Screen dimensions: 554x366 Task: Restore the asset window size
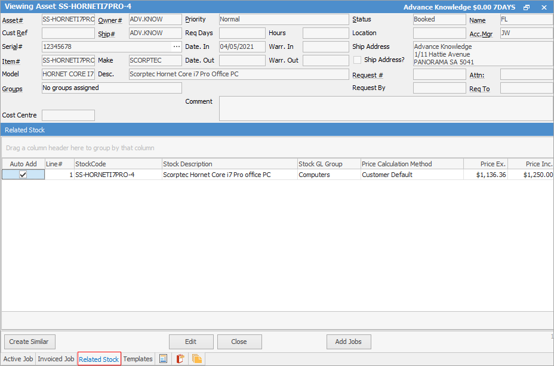point(527,7)
